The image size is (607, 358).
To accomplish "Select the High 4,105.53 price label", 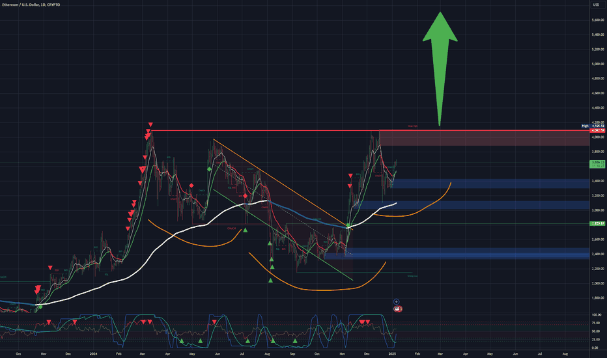I will pyautogui.click(x=593, y=126).
